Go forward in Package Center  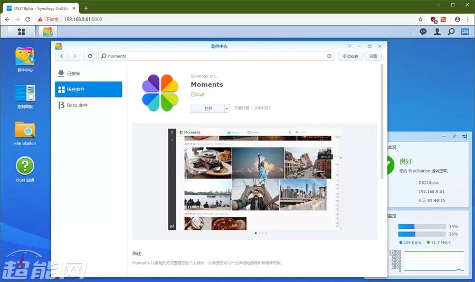(74, 56)
